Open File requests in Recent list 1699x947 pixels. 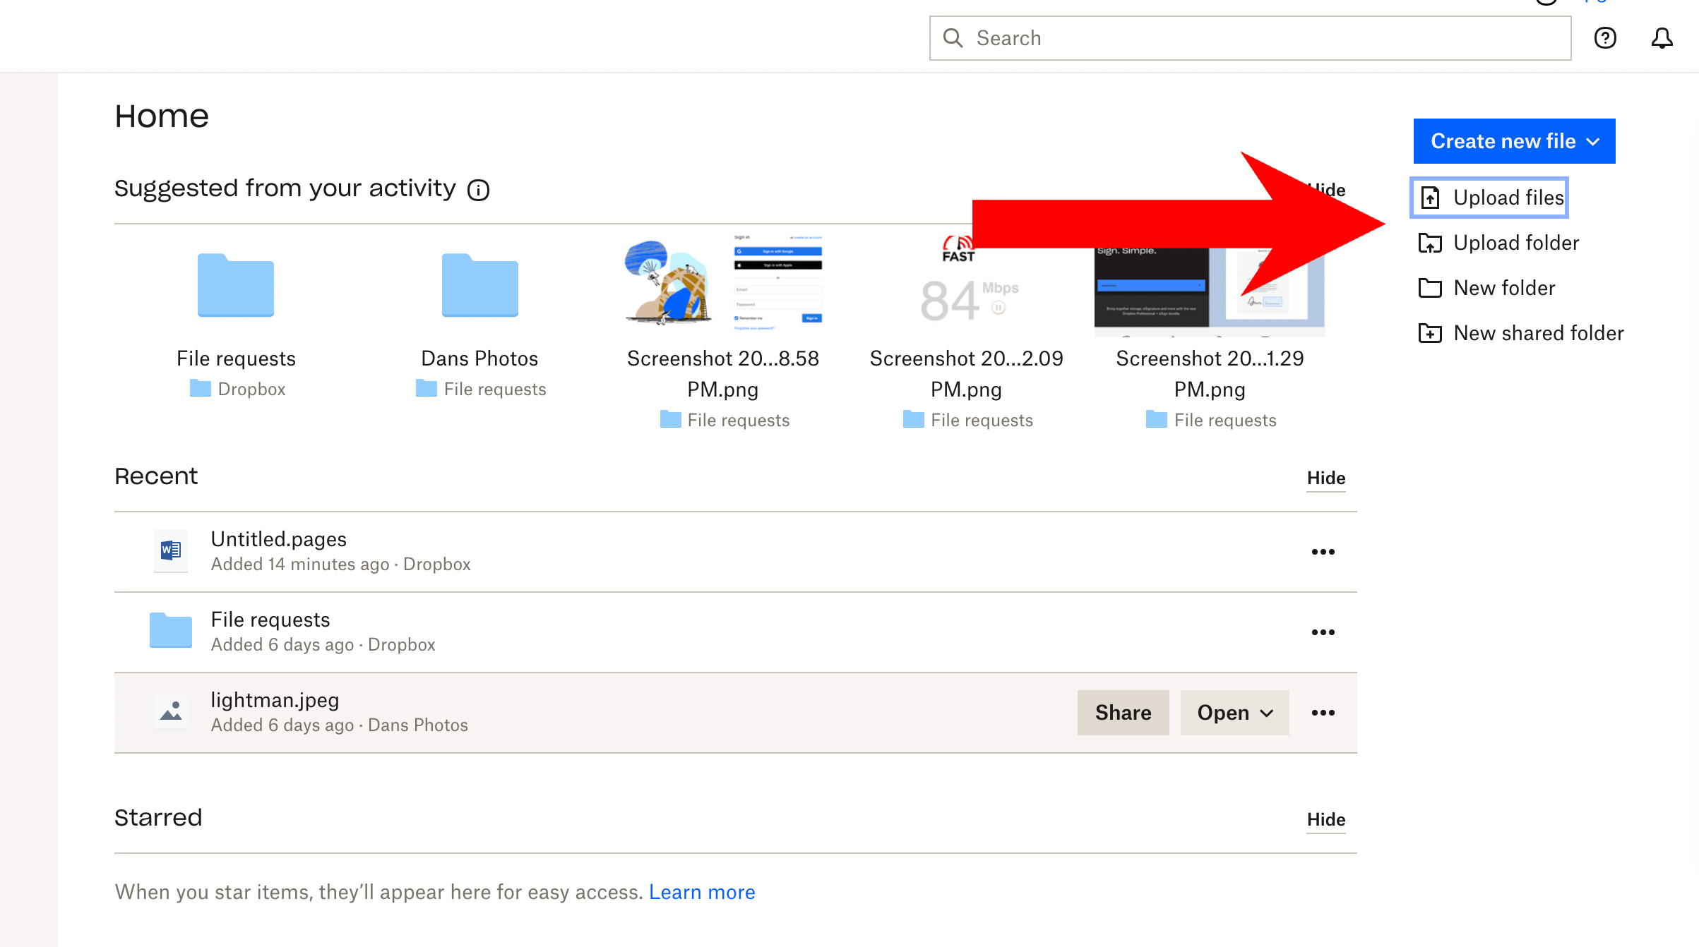(x=270, y=620)
